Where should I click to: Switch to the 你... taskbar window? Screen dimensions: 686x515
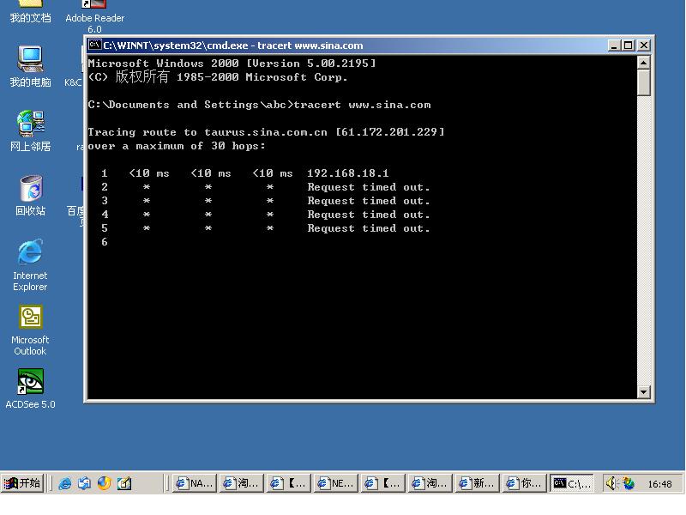tap(524, 483)
